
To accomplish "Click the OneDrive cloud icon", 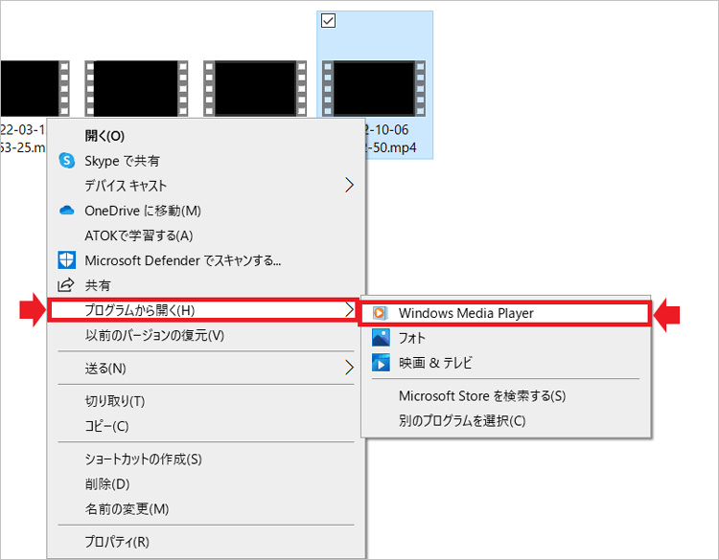I will (67, 211).
